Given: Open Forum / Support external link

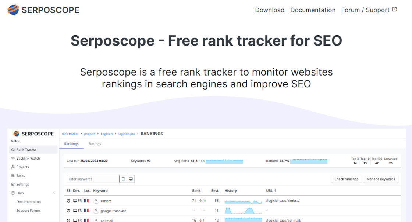Looking at the screenshot, I should click(369, 10).
